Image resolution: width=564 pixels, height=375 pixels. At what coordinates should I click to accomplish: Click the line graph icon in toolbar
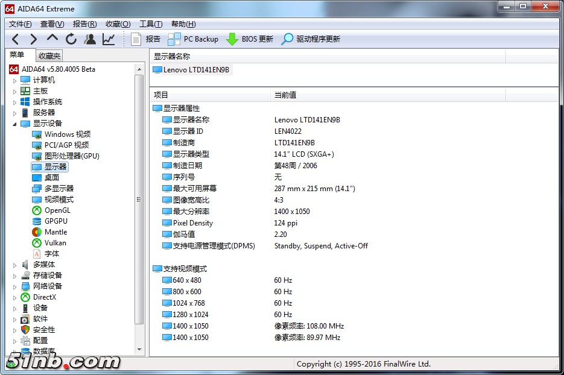pyautogui.click(x=109, y=39)
